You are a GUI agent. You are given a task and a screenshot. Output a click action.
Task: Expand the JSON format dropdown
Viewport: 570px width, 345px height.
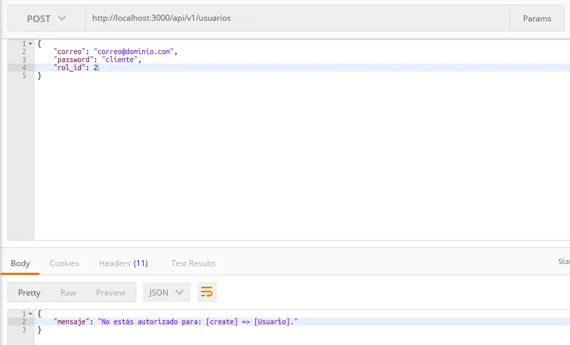pos(166,292)
